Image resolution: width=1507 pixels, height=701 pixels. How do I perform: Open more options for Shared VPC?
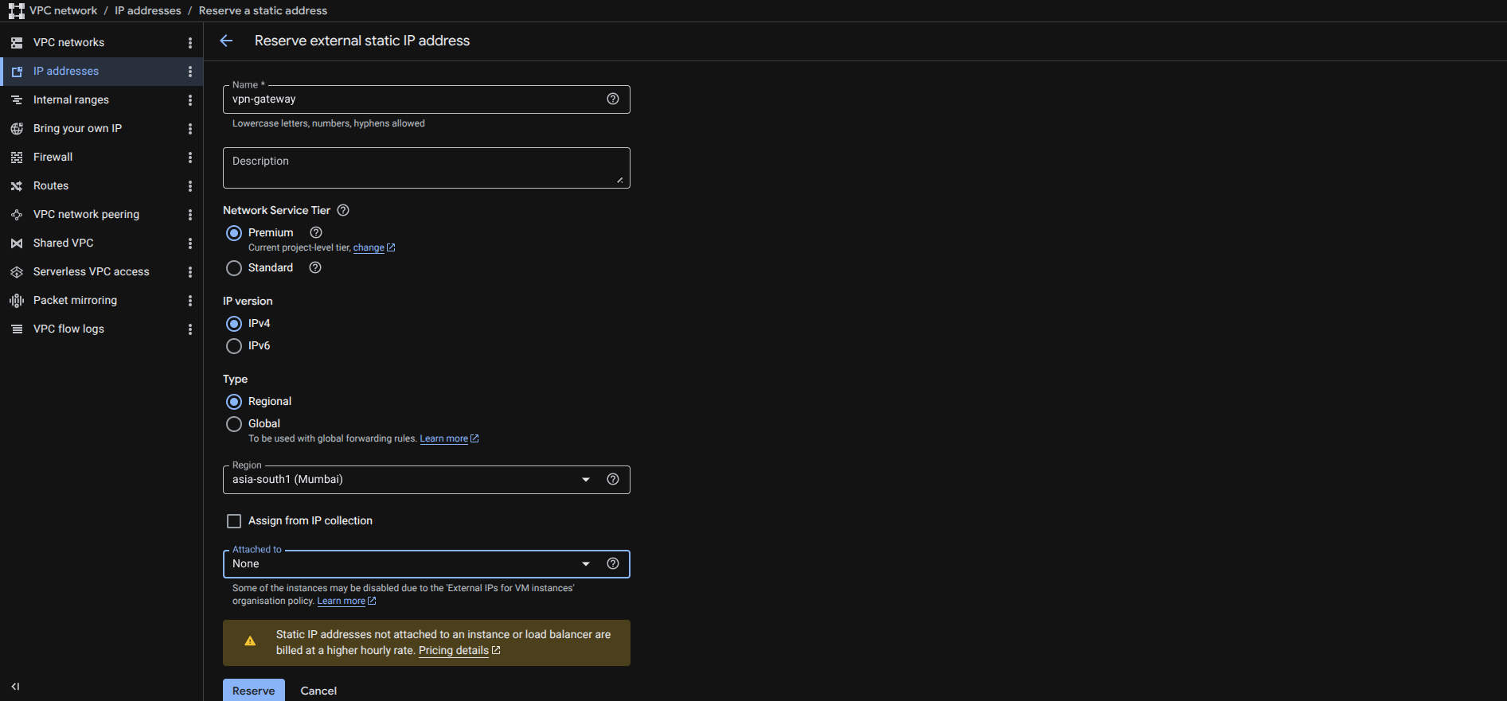click(190, 243)
